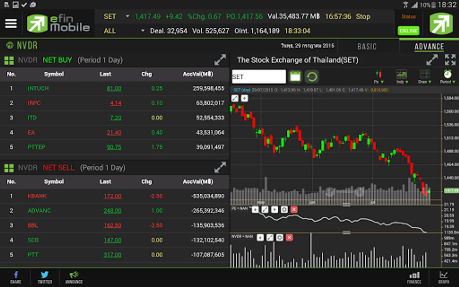
Task: Expand the NVDR Net Sell panel
Action: [x=220, y=167]
